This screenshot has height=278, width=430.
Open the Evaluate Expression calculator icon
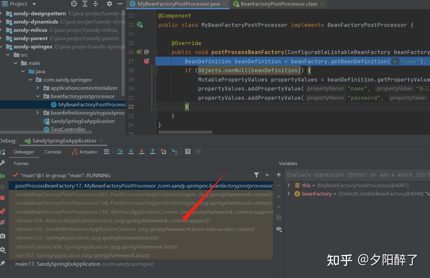[188, 151]
